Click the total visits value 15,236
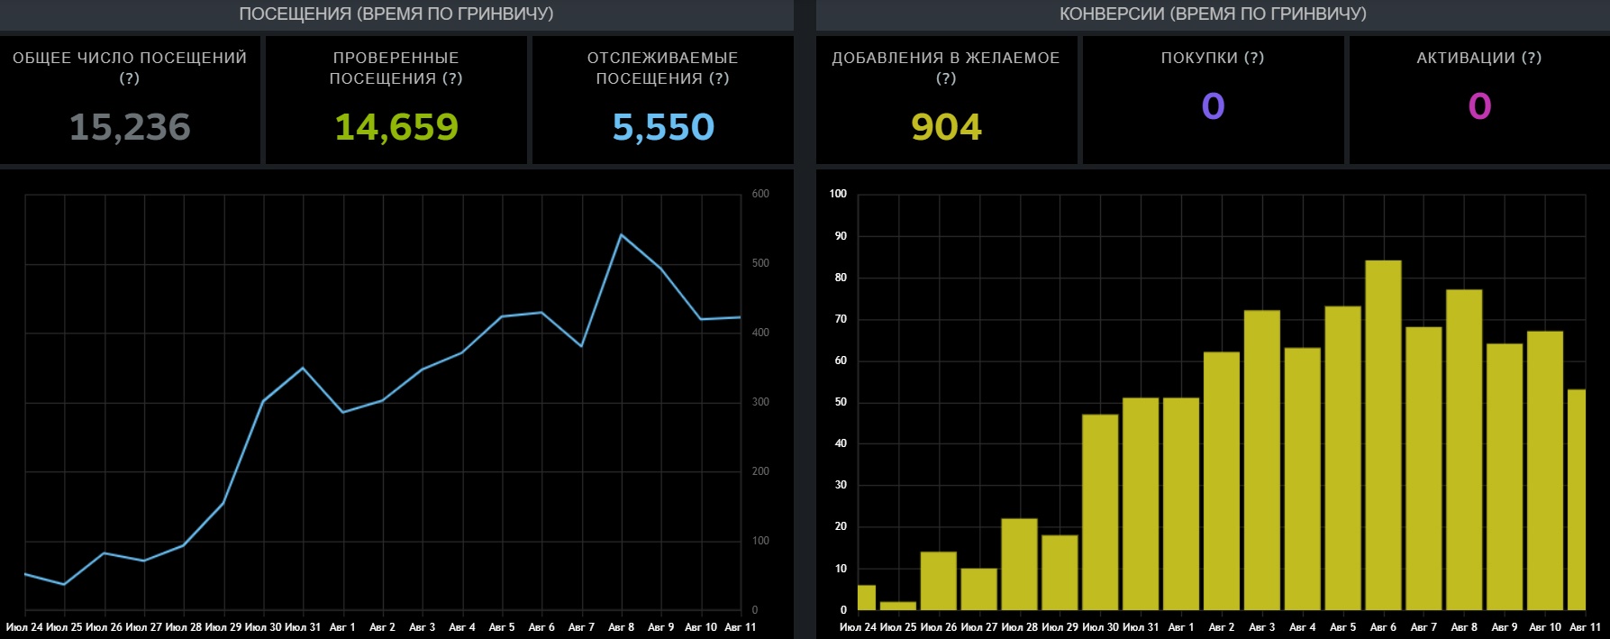This screenshot has width=1610, height=639. pyautogui.click(x=130, y=127)
